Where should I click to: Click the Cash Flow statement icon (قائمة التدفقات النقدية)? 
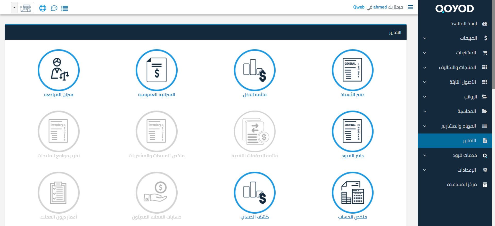click(254, 131)
